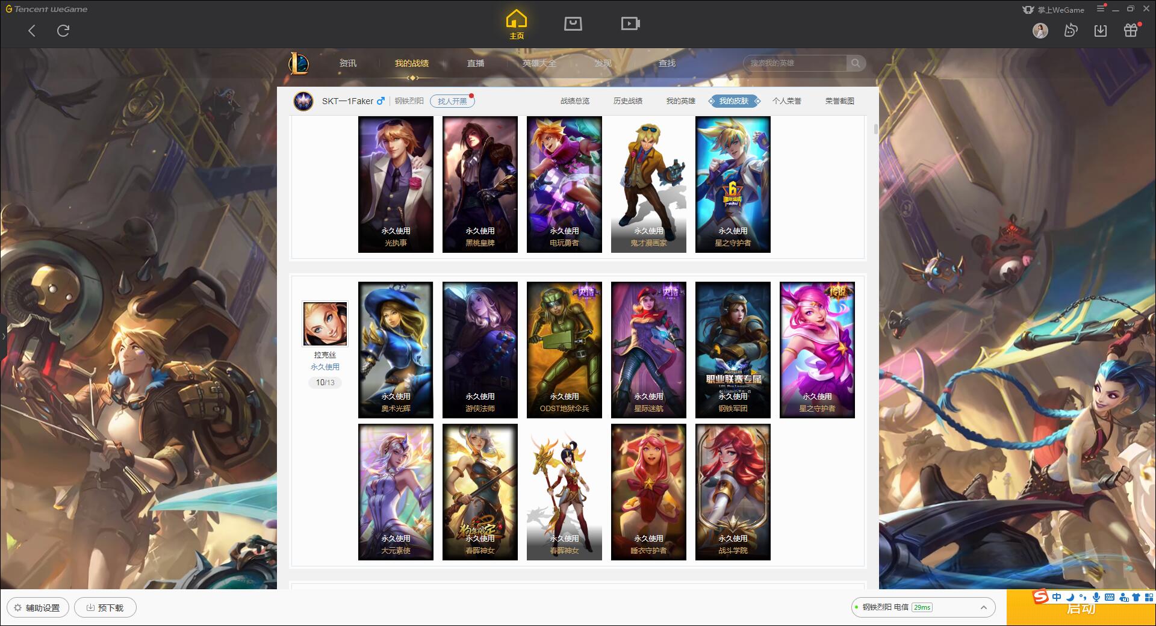This screenshot has width=1156, height=626.
Task: Toggle Sogou 中 Chinese input mode
Action: tap(1057, 597)
